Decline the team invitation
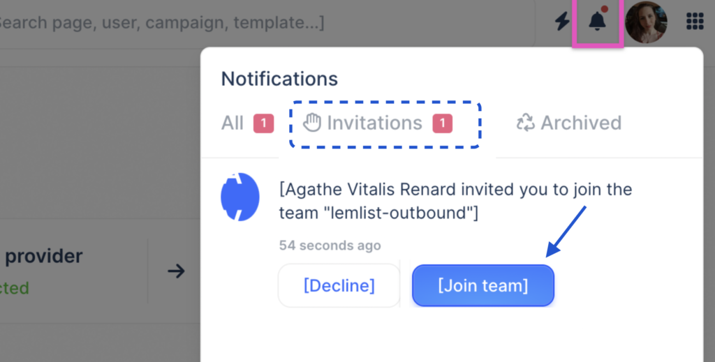The width and height of the screenshot is (715, 362). coord(339,285)
